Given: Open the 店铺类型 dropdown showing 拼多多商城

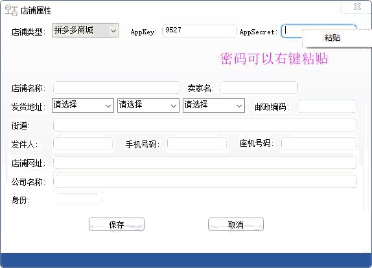Looking at the screenshot, I should pyautogui.click(x=86, y=30).
